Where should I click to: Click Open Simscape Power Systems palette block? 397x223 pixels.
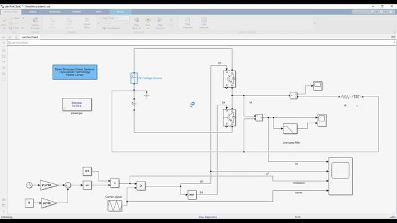(74, 72)
